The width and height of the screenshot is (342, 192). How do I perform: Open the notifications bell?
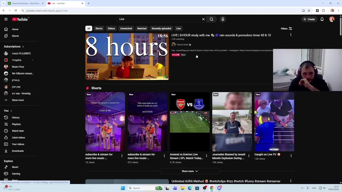tap(322, 19)
